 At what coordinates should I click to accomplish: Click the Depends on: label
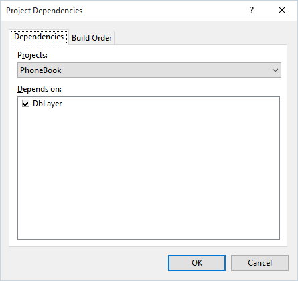tap(40, 89)
